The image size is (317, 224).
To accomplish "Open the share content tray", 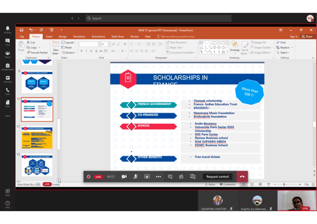I will (146, 176).
